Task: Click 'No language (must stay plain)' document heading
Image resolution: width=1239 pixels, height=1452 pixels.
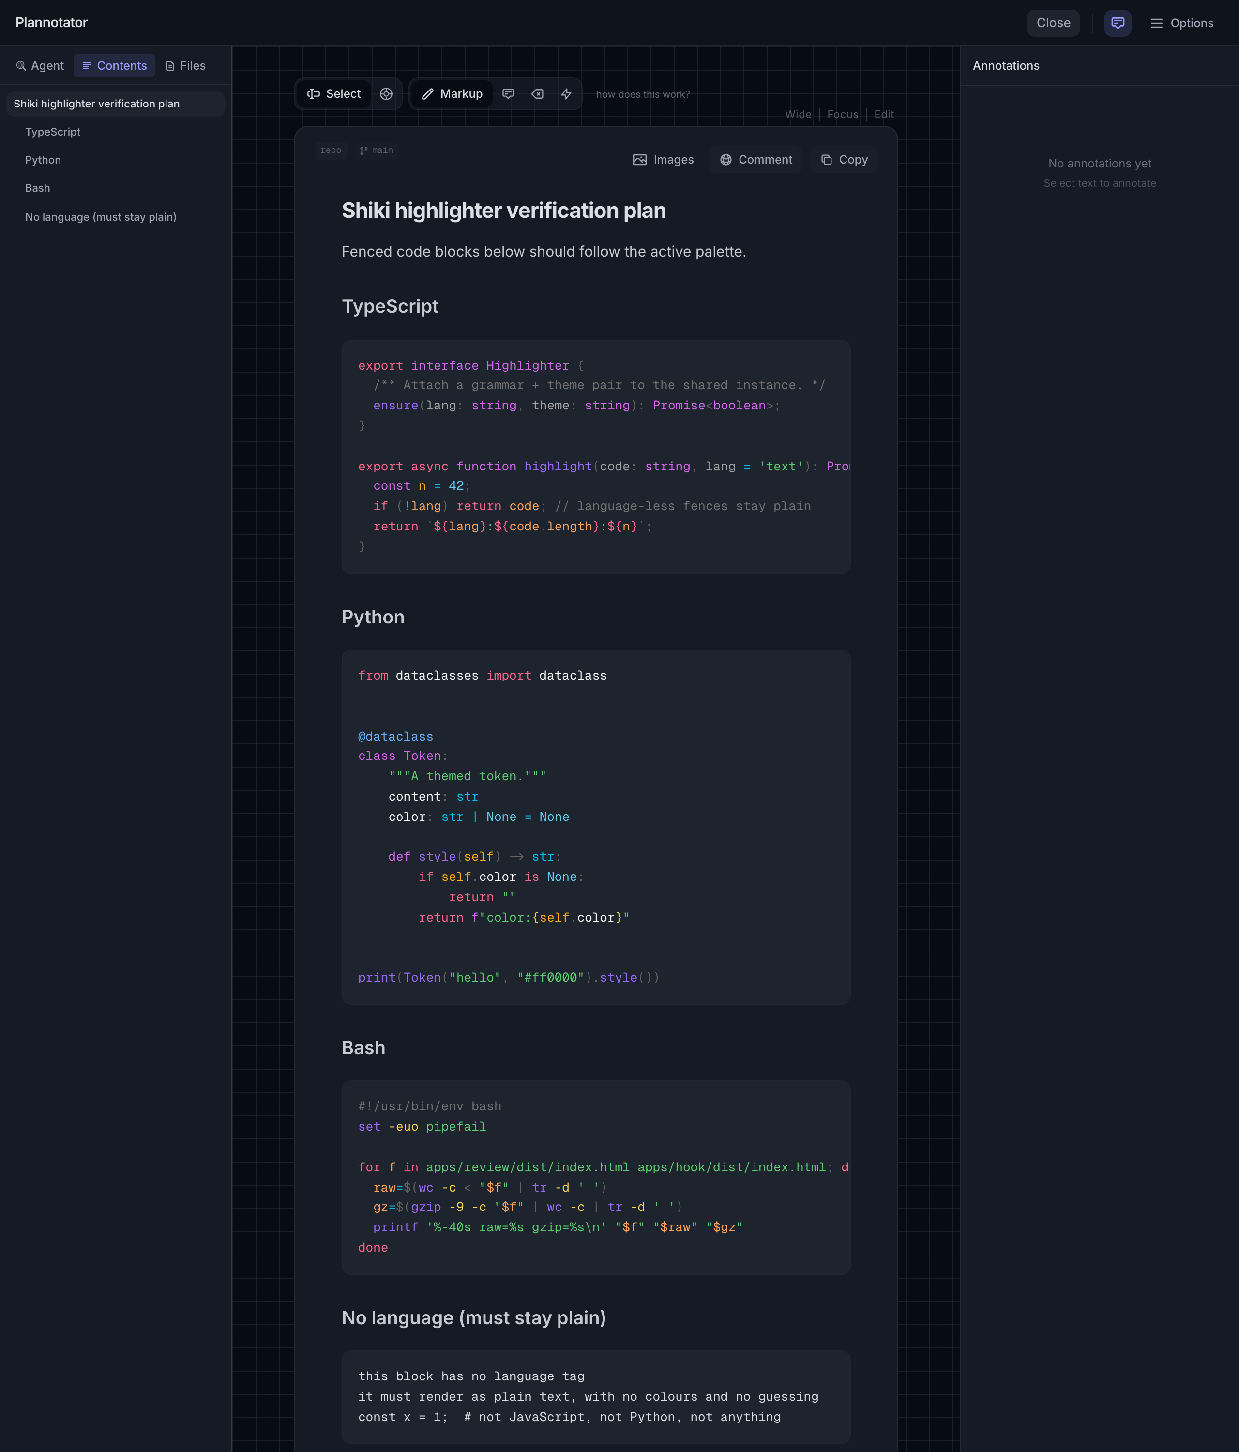Action: 474,1317
